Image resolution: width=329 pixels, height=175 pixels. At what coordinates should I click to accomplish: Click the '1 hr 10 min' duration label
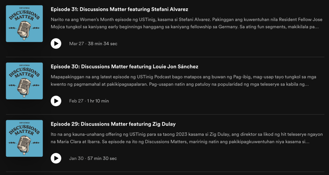(x=98, y=101)
